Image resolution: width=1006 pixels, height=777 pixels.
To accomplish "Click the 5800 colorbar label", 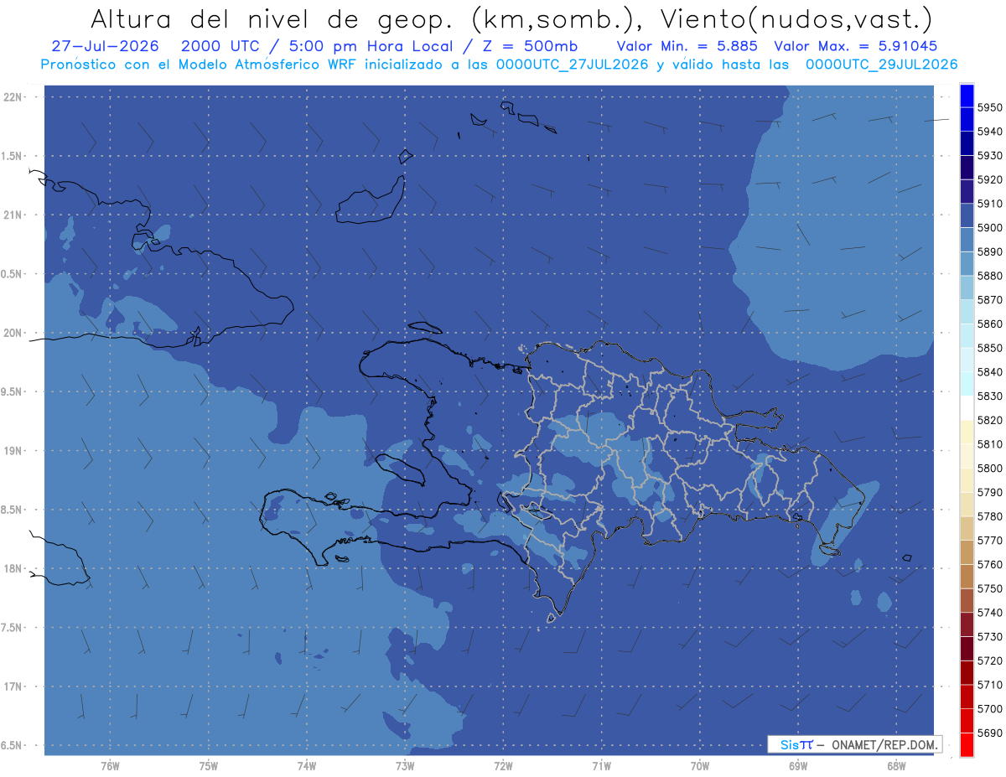I will (x=989, y=469).
